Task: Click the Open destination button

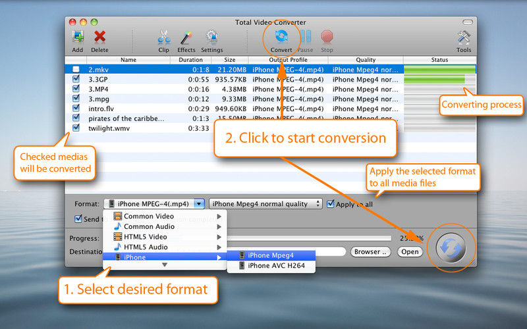Action: point(410,252)
